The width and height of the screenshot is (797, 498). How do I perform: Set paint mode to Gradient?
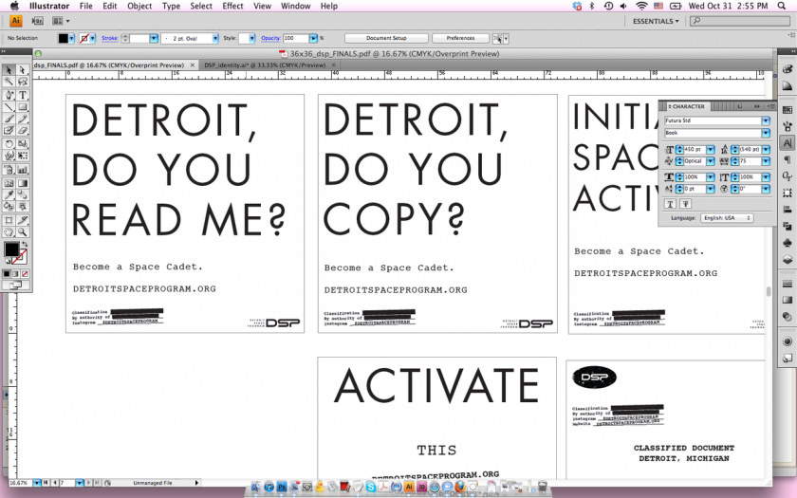[15, 273]
